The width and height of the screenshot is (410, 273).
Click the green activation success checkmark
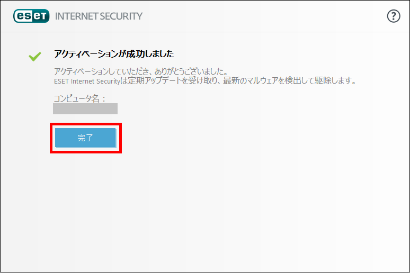(35, 56)
